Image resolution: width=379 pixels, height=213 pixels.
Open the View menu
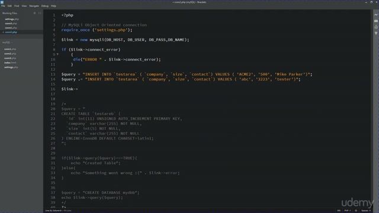[24, 6]
